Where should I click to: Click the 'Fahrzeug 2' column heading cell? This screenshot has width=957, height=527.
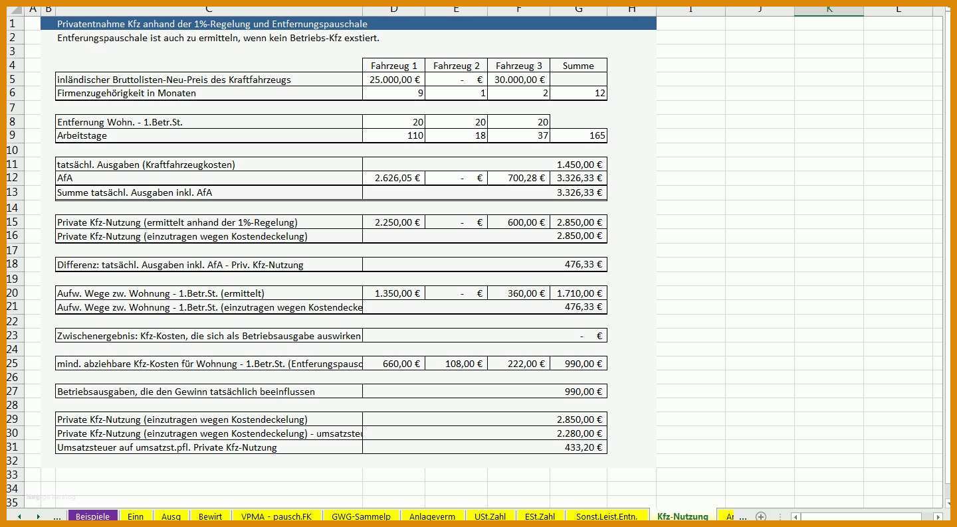pos(456,66)
